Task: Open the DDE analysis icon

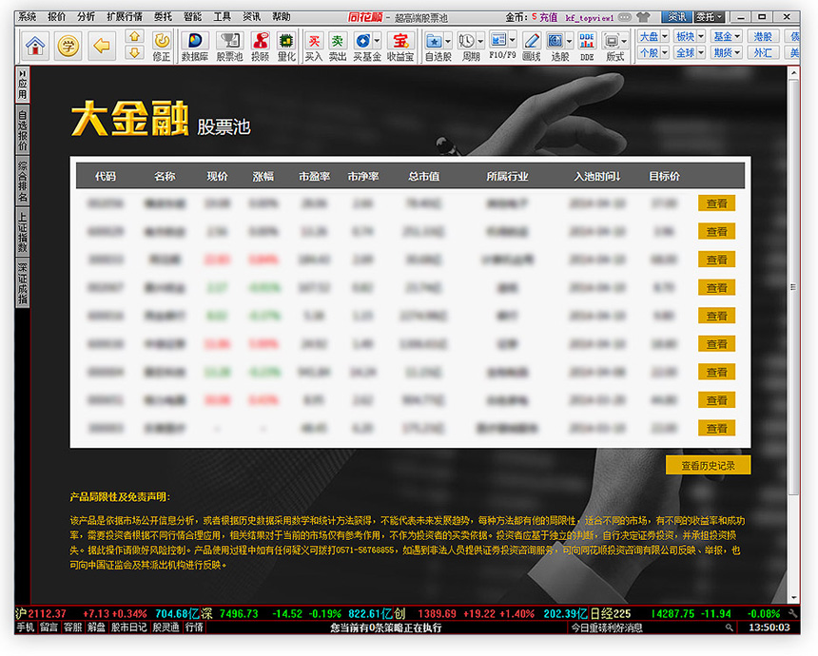Action: [587, 47]
